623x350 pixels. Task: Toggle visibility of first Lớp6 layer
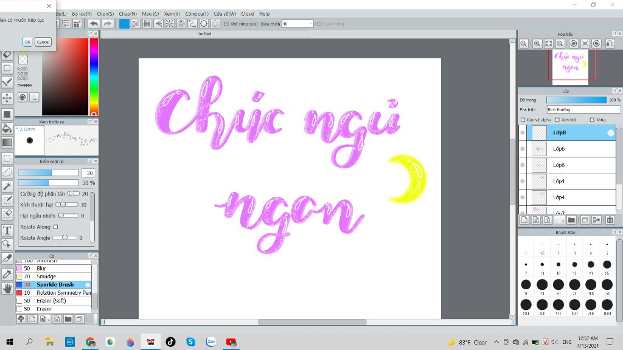click(x=523, y=149)
